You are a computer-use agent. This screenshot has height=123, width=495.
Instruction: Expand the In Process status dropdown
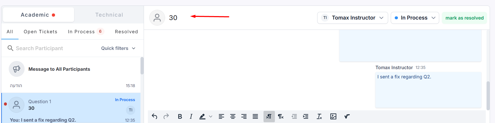tap(415, 18)
